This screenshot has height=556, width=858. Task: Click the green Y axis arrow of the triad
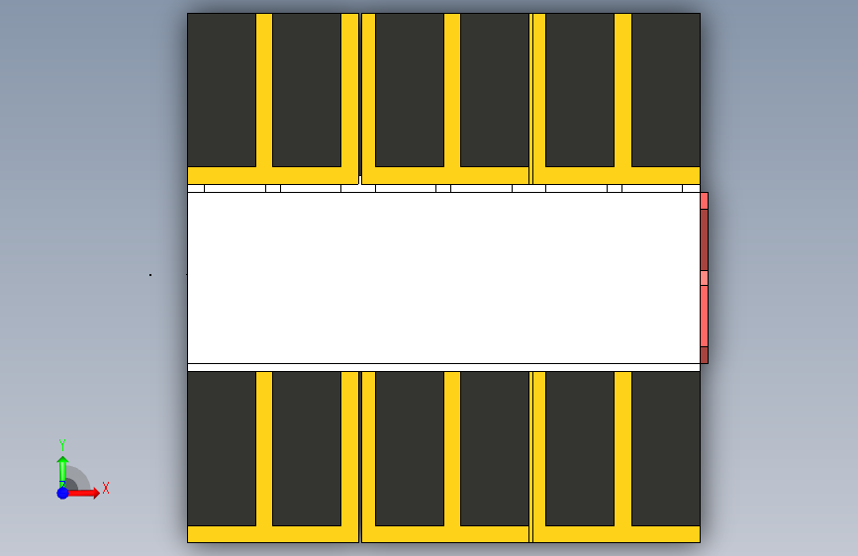[62, 470]
